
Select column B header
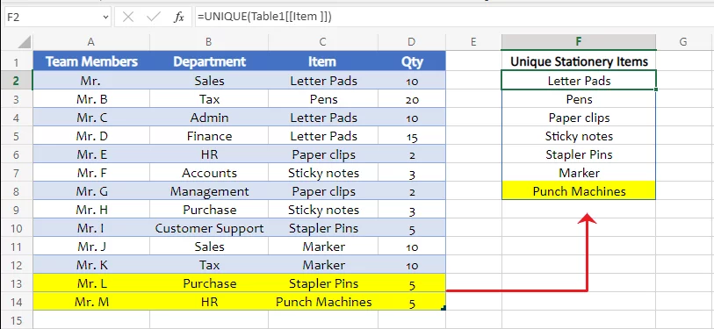[209, 42]
